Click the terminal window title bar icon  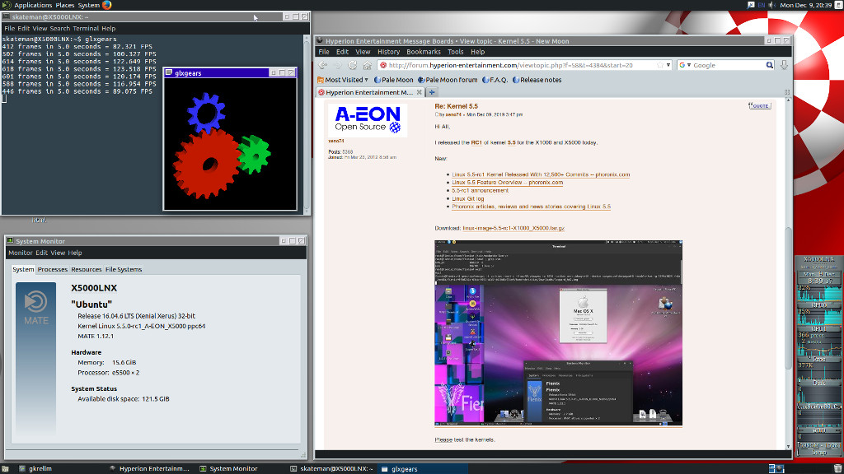[7, 16]
